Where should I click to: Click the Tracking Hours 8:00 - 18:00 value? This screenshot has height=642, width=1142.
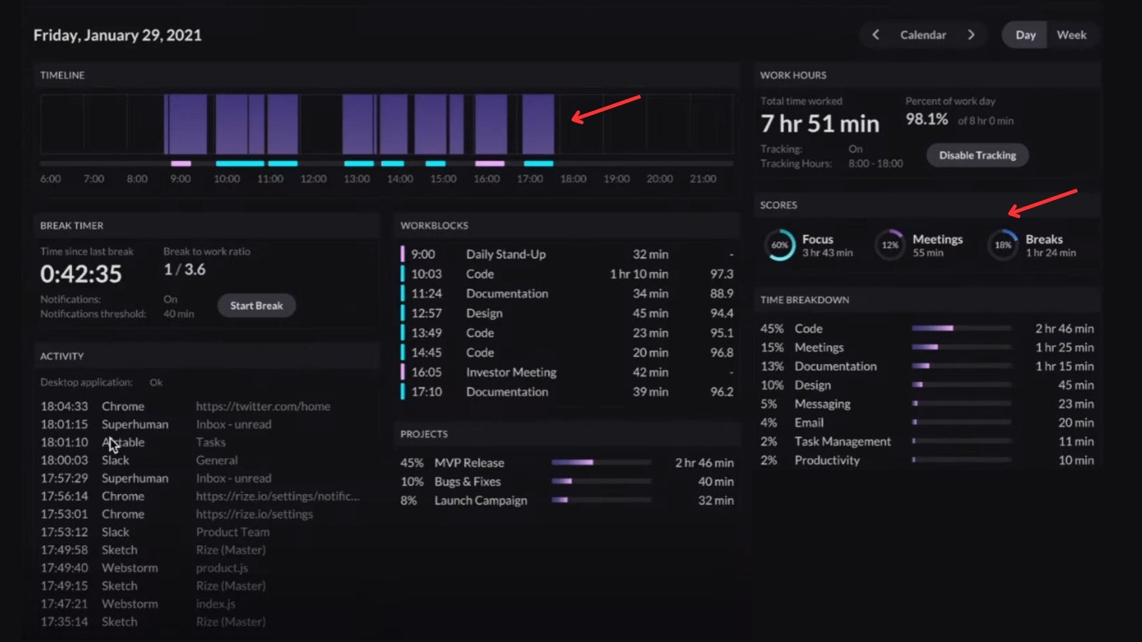(876, 163)
